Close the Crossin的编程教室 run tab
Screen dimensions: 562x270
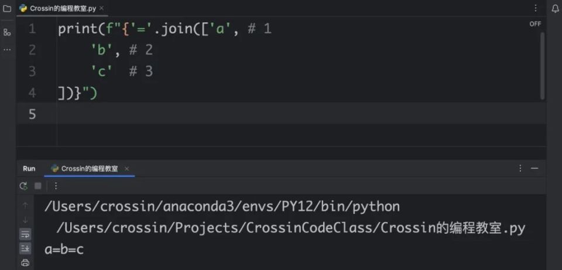(126, 169)
